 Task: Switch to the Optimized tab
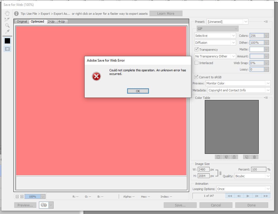click(x=37, y=21)
